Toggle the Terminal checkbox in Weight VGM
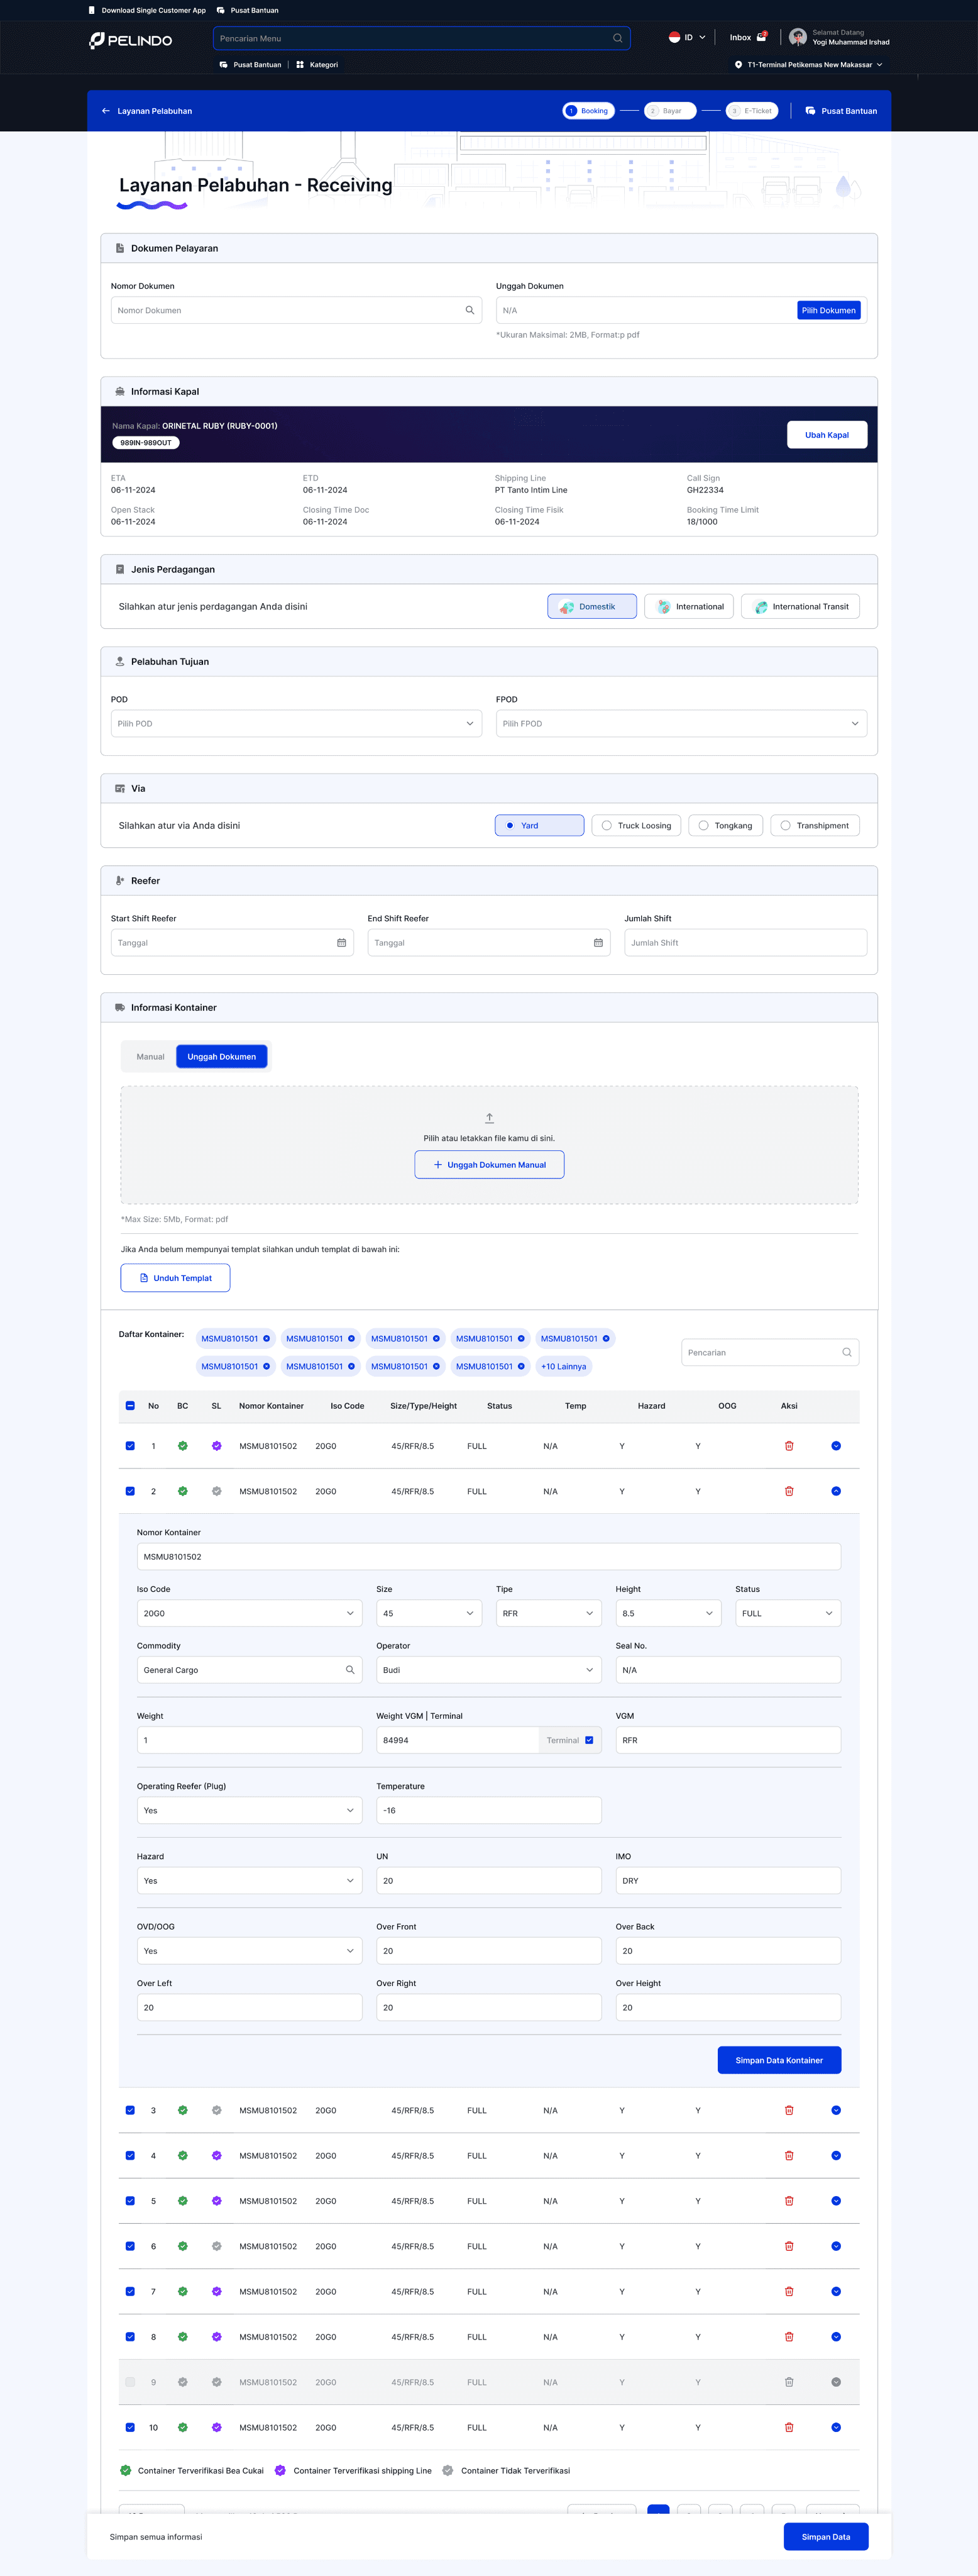The image size is (978, 2576). [x=590, y=1740]
